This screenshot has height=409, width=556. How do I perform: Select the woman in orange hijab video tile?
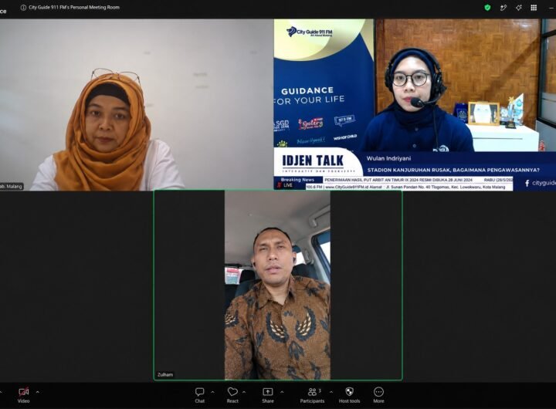137,105
